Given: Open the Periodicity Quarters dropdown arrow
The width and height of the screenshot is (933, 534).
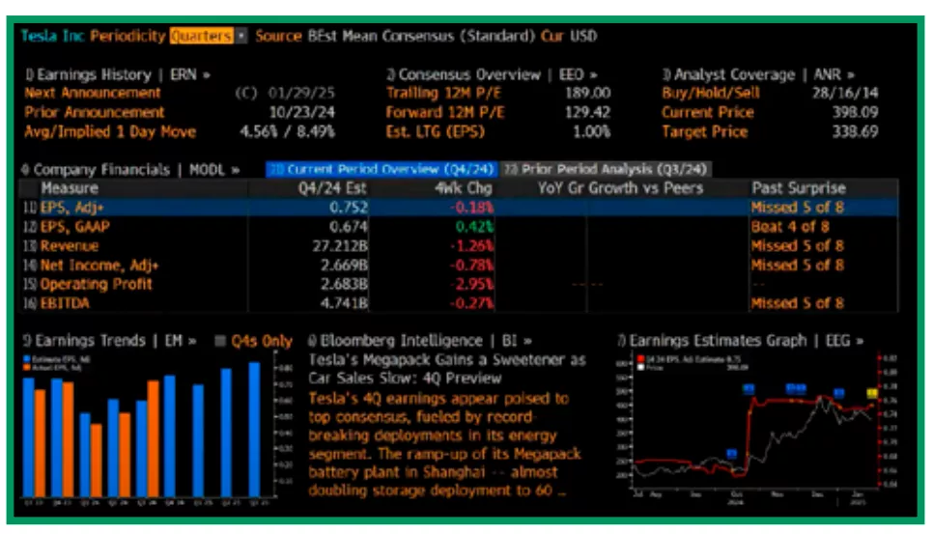Looking at the screenshot, I should coord(240,36).
